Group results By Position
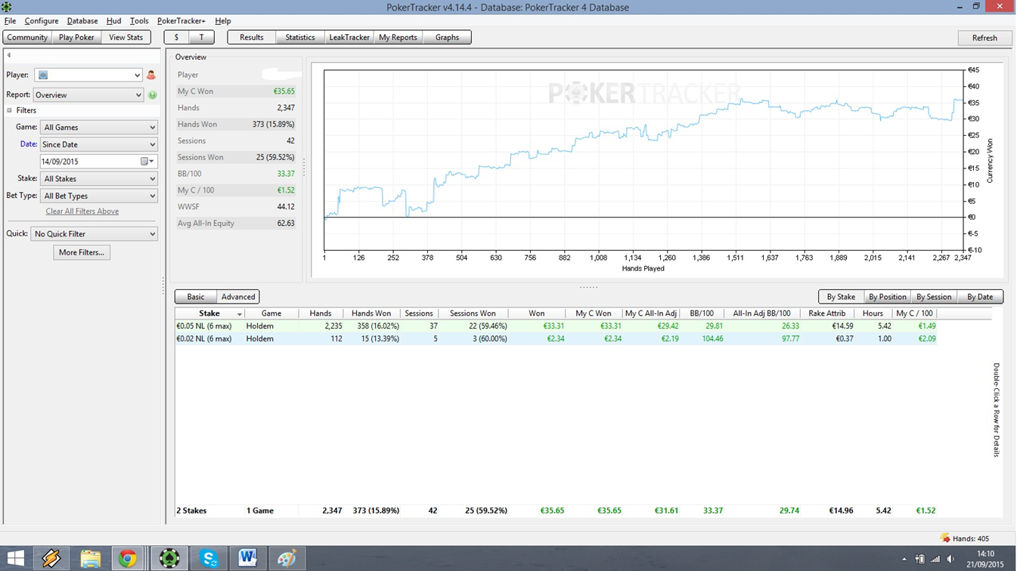This screenshot has width=1017, height=571. 888,297
